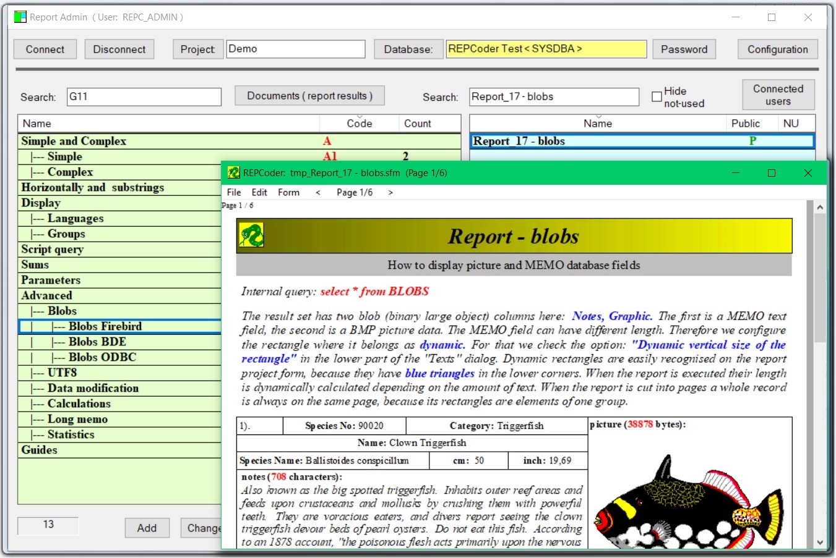Select the Sums tree row
Image resolution: width=836 pixels, height=558 pixels.
click(x=119, y=264)
